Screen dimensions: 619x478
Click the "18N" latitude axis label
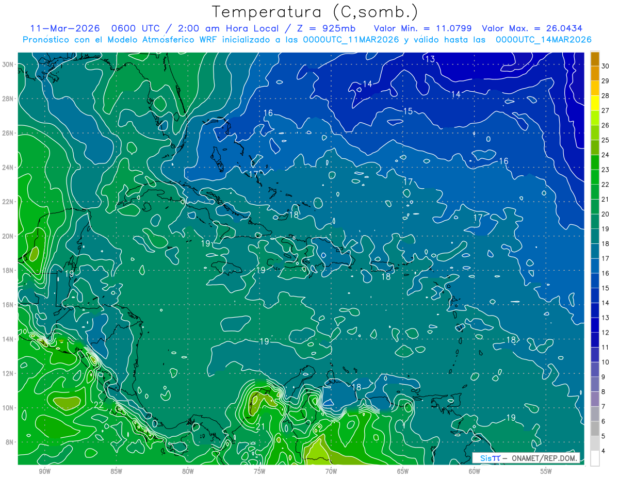(7, 270)
